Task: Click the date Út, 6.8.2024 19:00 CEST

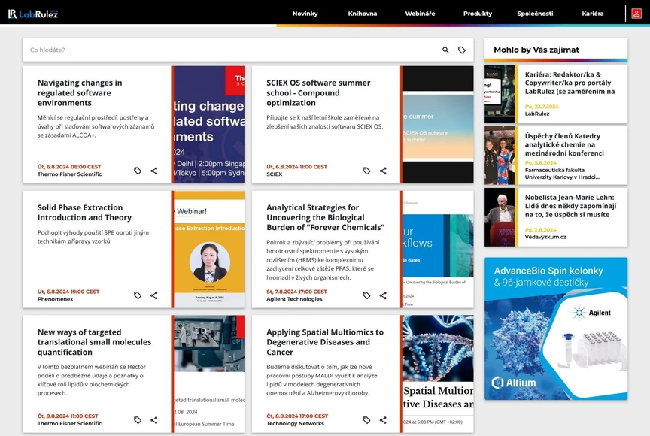Action: (x=68, y=292)
